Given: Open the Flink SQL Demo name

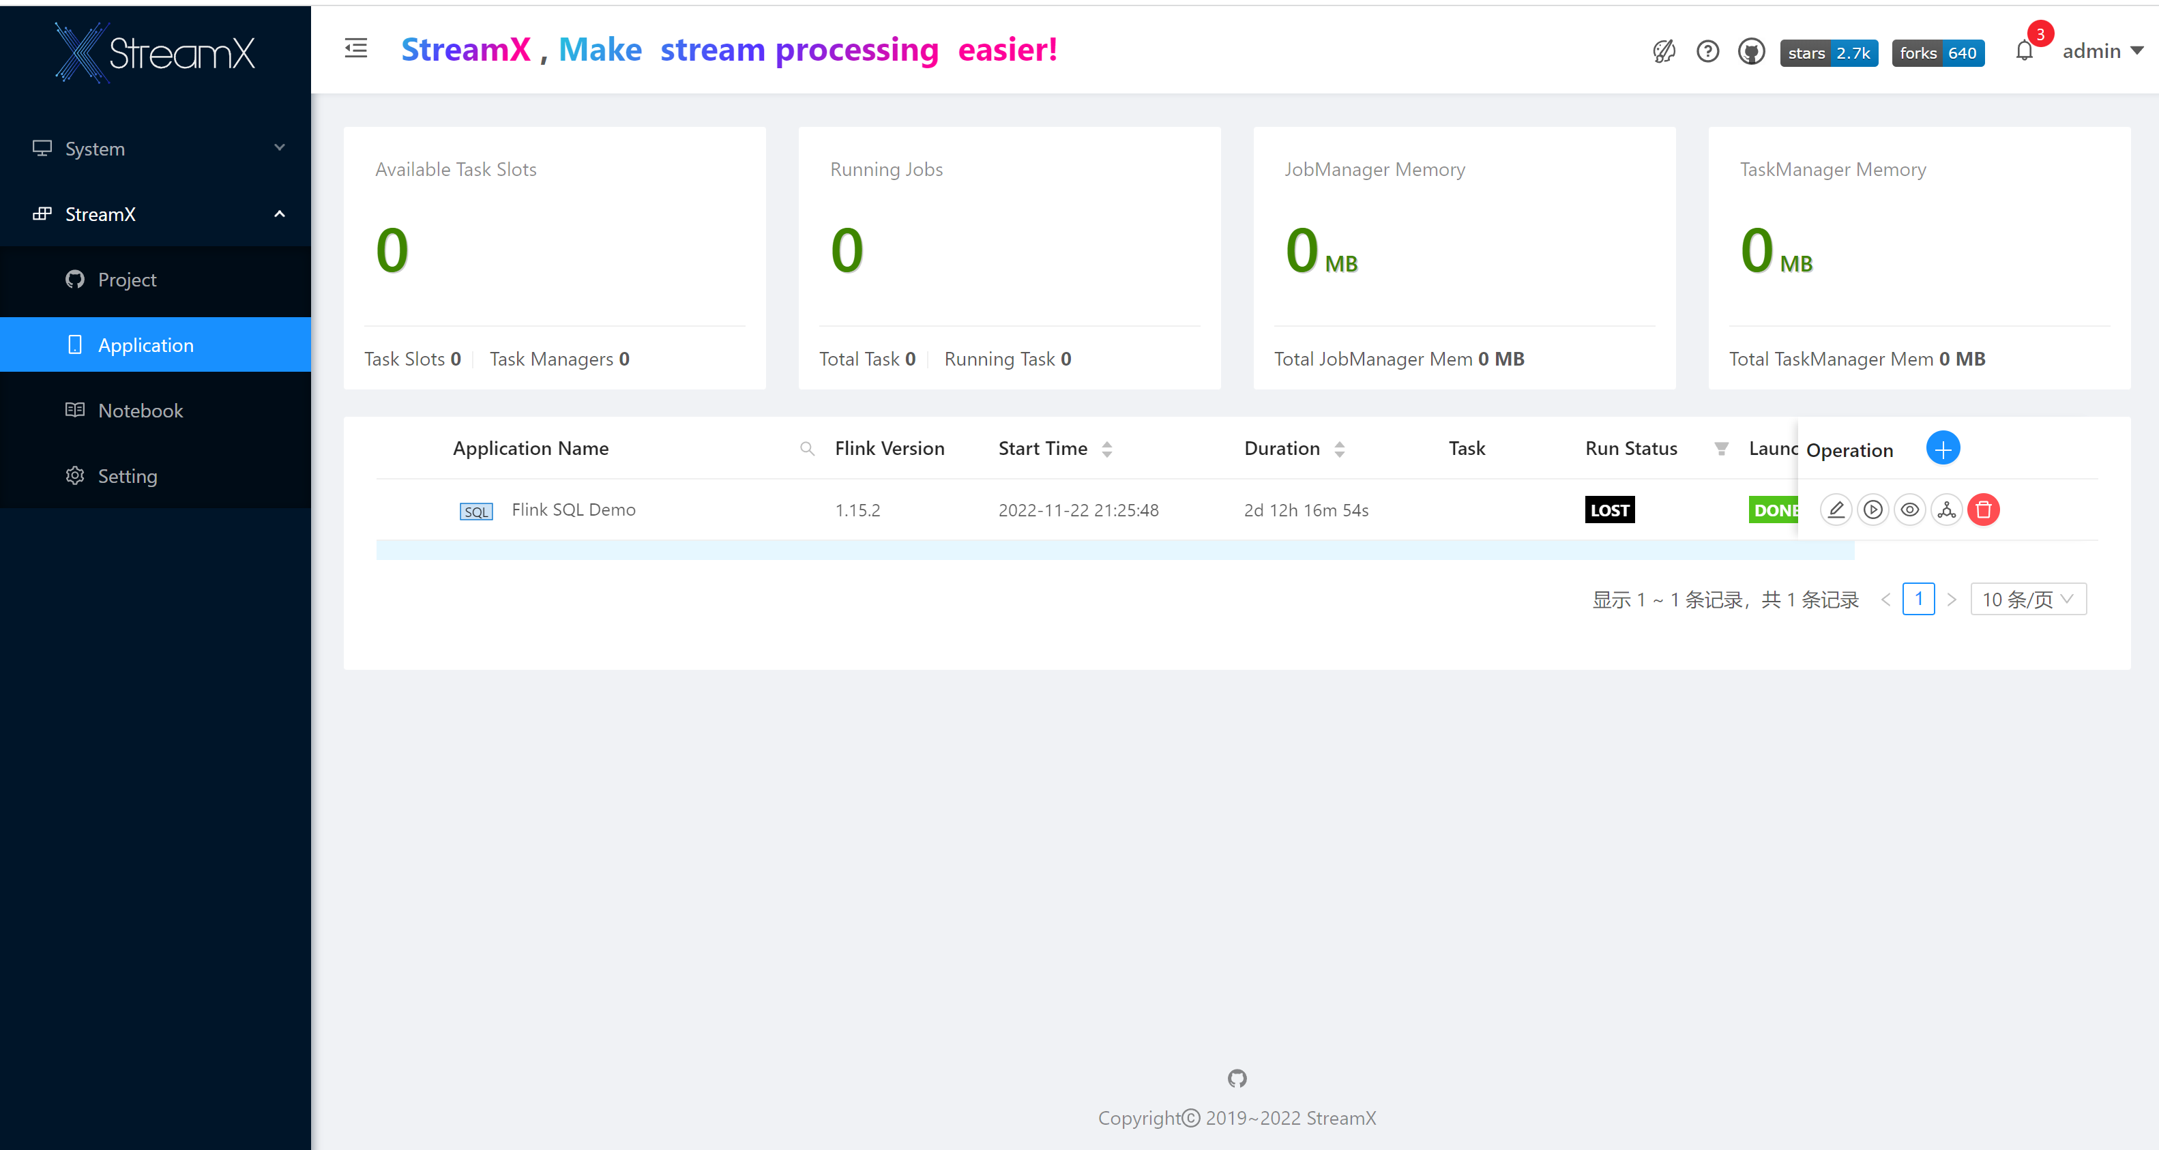Looking at the screenshot, I should 573,510.
